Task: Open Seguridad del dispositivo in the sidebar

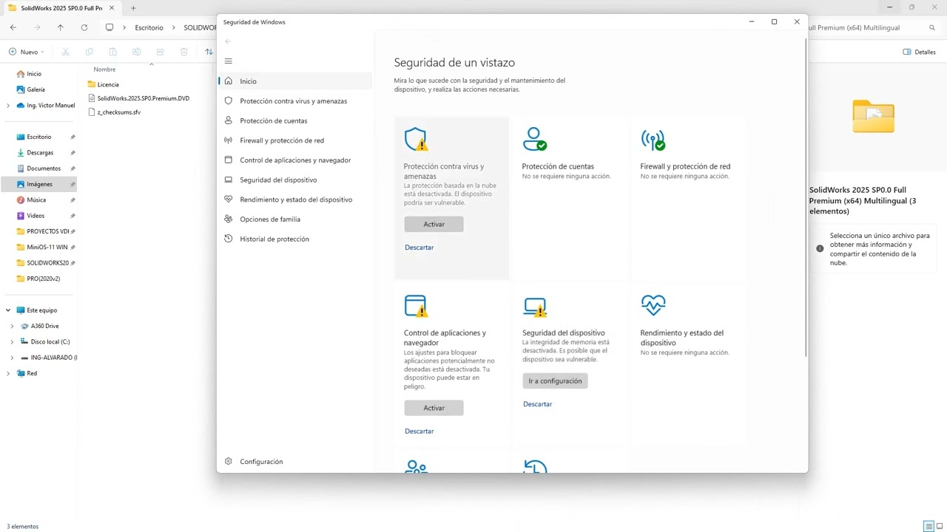Action: [295, 180]
